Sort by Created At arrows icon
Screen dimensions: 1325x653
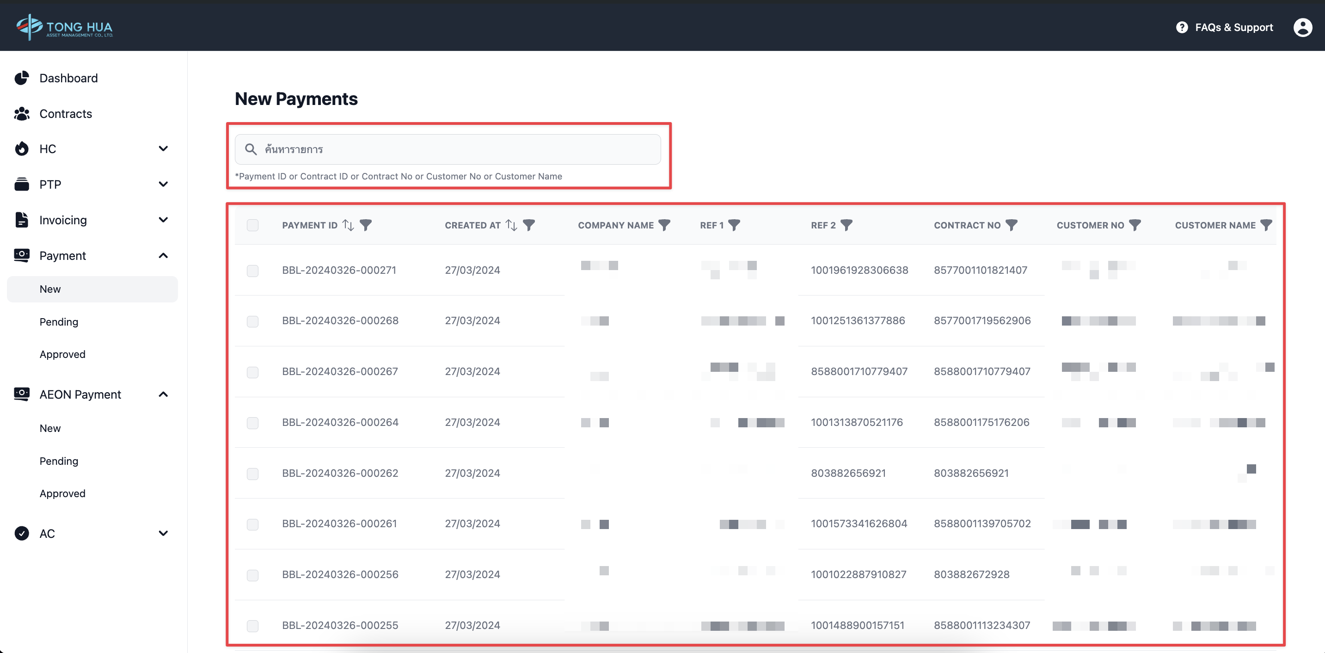(x=511, y=225)
